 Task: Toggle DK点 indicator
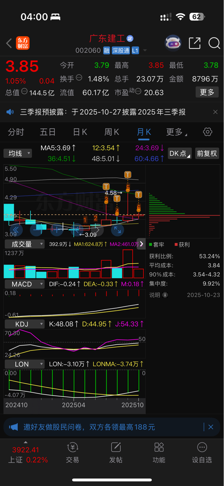pos(180,153)
